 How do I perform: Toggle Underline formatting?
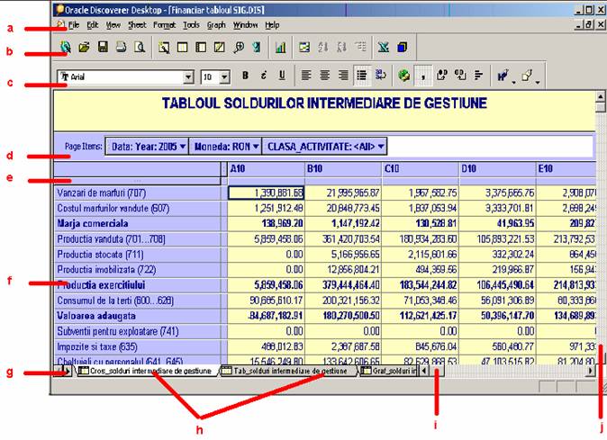pyautogui.click(x=282, y=76)
